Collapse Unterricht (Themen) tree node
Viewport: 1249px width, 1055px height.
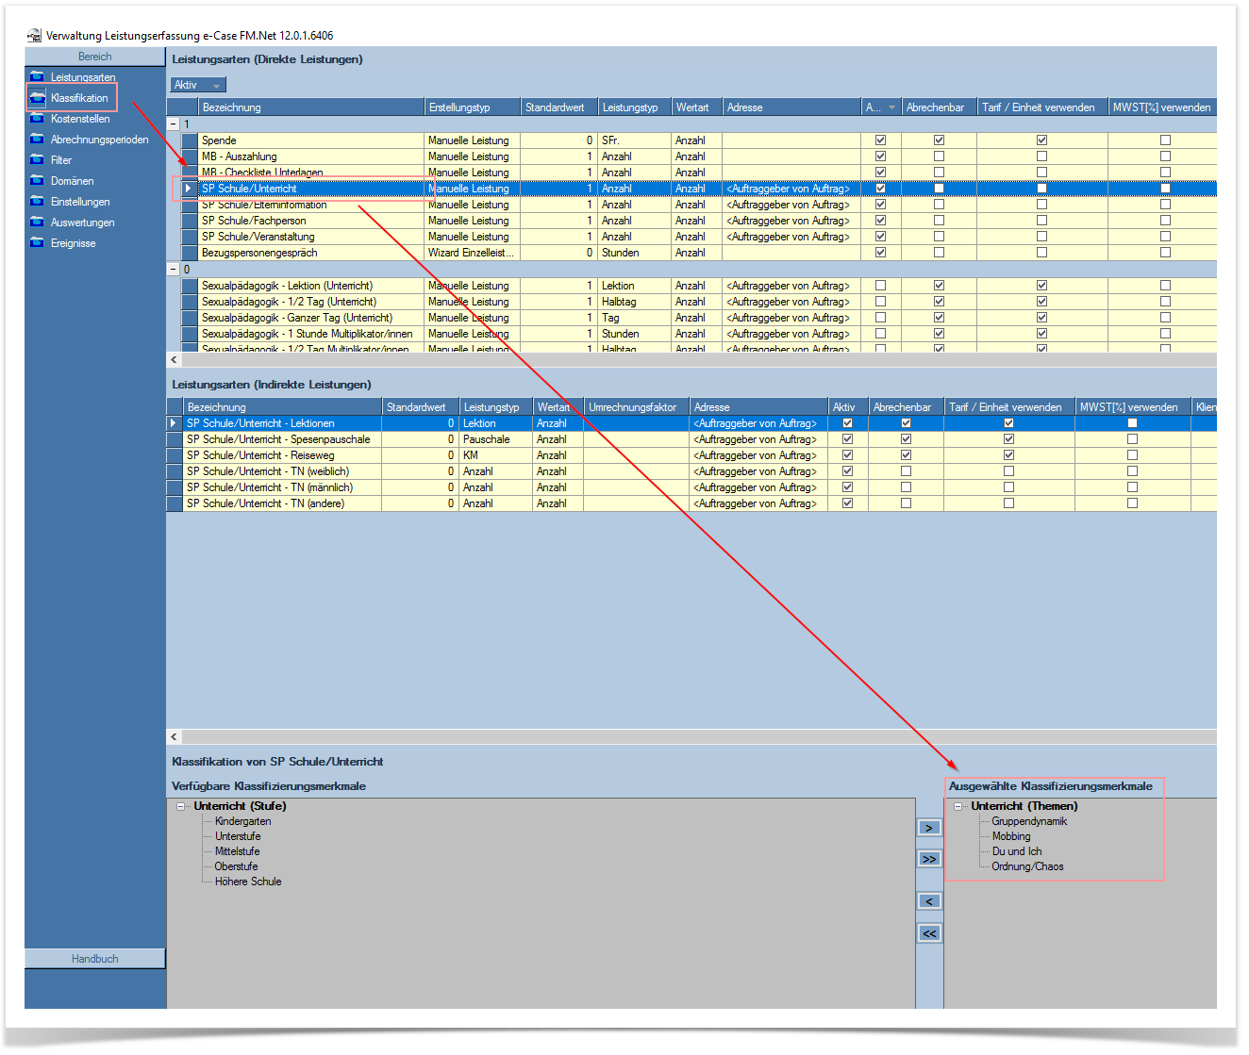[958, 806]
